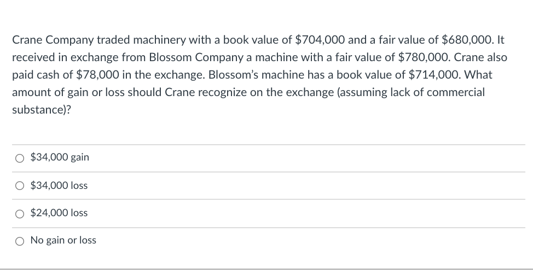533x273 pixels.
Task: Click the $680,000 fair value figure
Action: (x=467, y=40)
